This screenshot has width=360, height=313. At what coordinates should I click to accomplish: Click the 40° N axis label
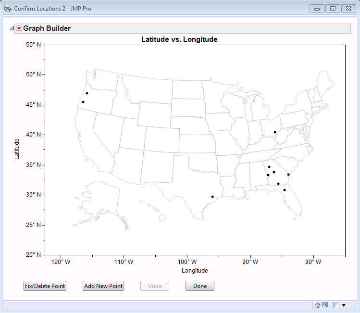pyautogui.click(x=33, y=135)
